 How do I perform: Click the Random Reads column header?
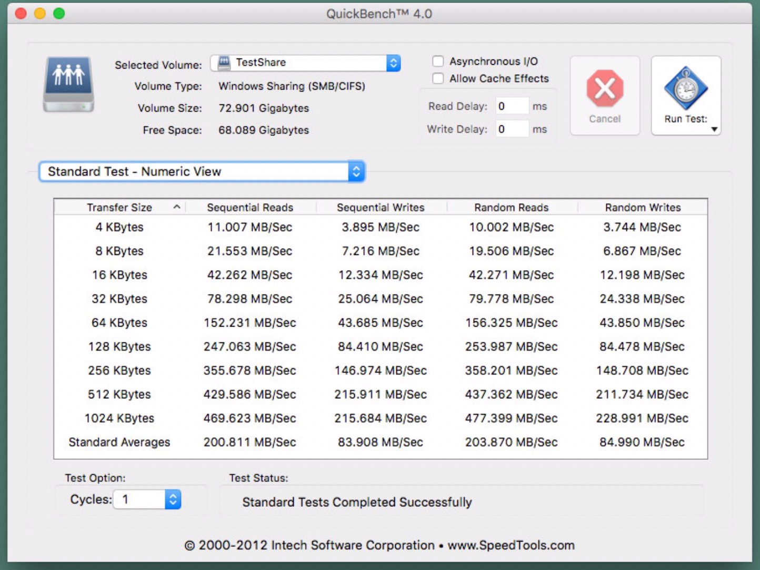512,208
